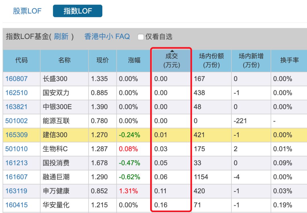307x213 pixels.
Task: Click turnover rate 0.09% for 国投消费
Action: [283, 163]
